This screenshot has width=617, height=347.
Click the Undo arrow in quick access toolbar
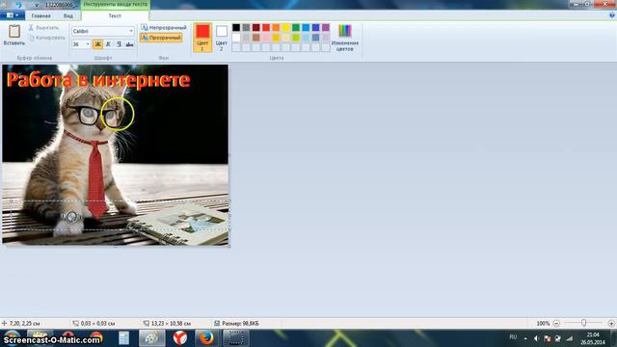[18, 5]
